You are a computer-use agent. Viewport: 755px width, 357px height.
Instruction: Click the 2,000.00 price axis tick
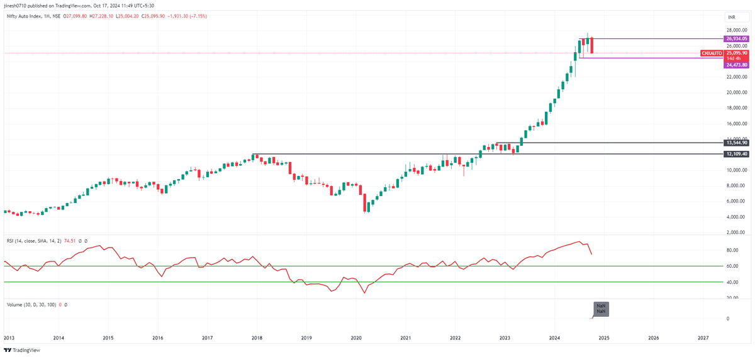[736, 233]
